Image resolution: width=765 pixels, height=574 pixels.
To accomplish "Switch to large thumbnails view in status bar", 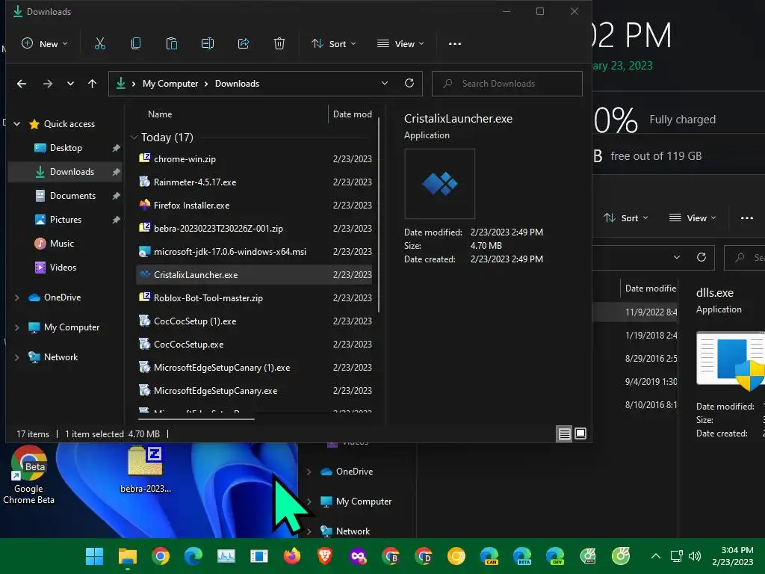I will click(x=580, y=433).
